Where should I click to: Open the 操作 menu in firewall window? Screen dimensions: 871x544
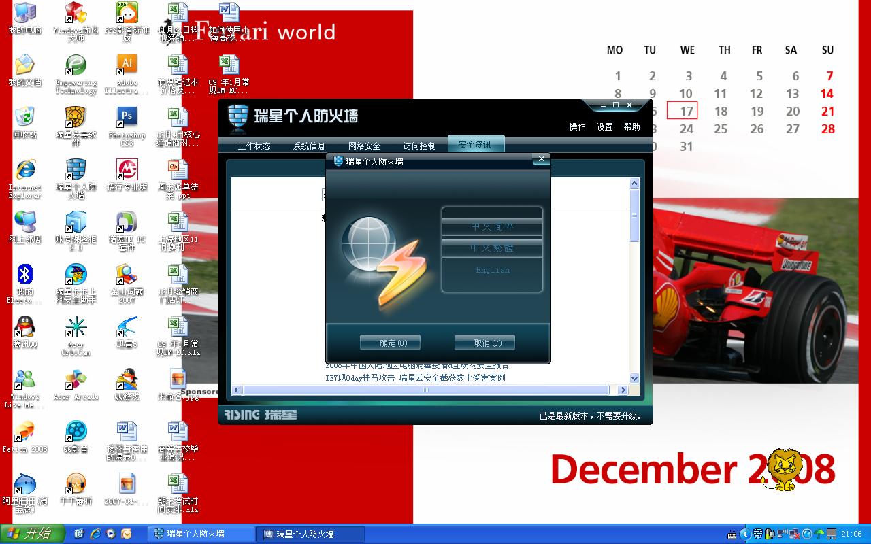tap(577, 126)
